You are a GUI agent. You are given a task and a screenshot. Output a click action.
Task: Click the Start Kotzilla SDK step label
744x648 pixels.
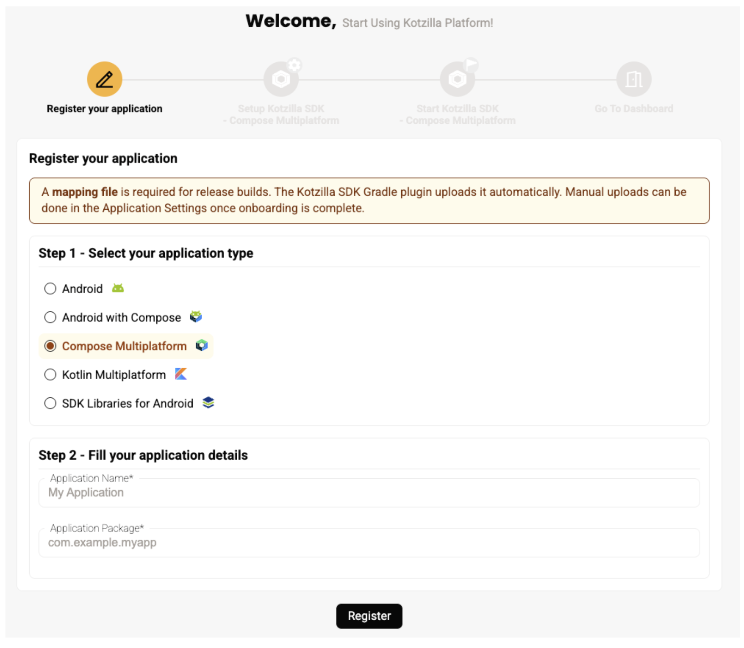(x=457, y=114)
